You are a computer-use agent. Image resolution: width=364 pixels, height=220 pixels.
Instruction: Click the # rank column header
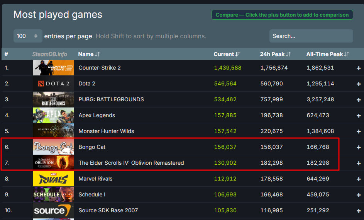tap(6, 54)
